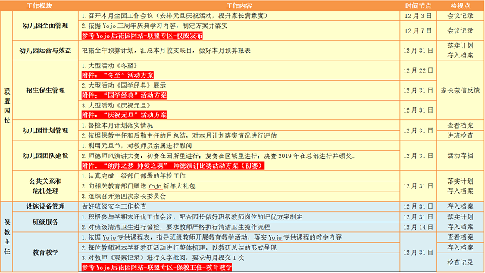
Task: Select the 幼儿园全面管理 module cell
Action: 45,25
